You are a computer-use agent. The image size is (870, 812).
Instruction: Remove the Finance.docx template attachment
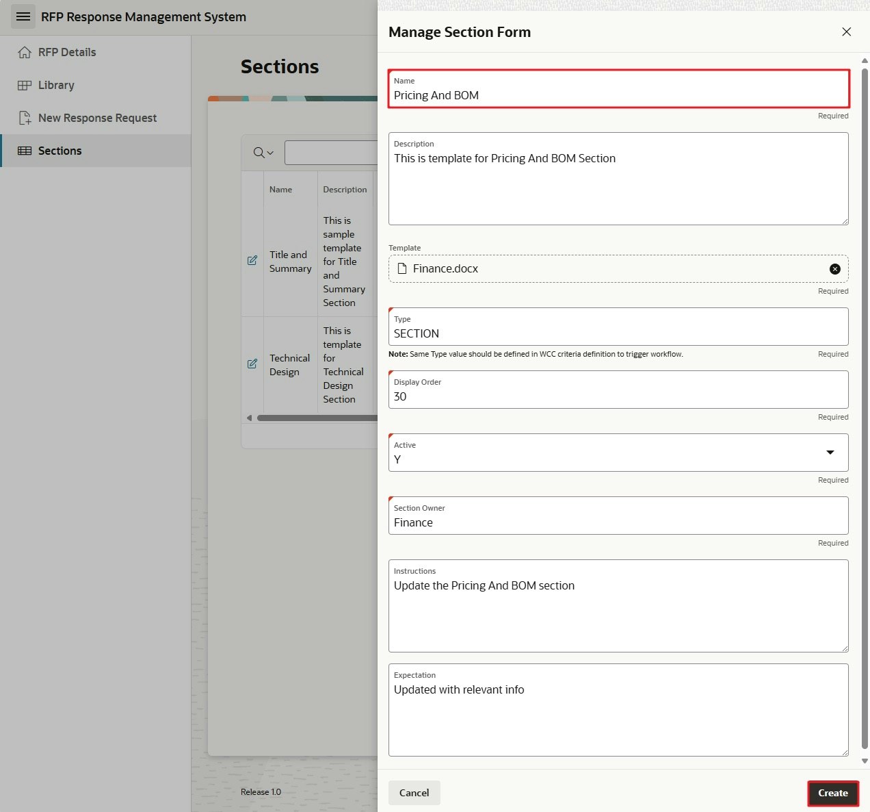pos(834,268)
